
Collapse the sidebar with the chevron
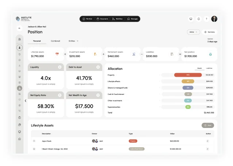[x=26, y=101]
